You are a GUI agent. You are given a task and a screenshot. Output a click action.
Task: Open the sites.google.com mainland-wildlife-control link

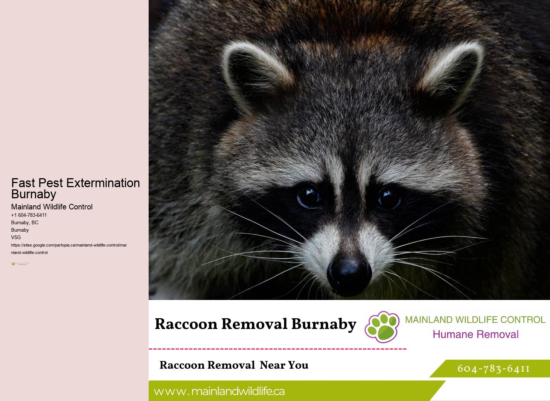(69, 249)
